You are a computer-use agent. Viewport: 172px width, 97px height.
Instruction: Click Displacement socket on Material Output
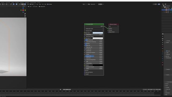point(108,32)
